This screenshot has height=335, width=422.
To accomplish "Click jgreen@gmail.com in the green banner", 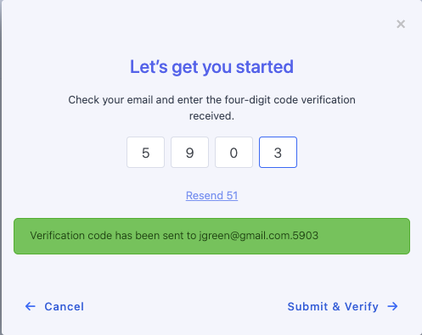I will pyautogui.click(x=245, y=236).
